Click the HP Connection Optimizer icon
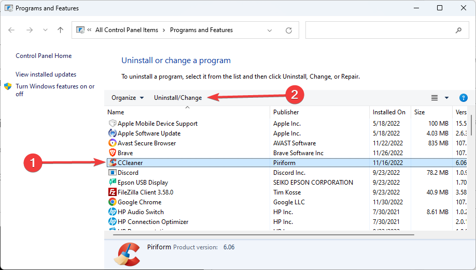 point(113,221)
